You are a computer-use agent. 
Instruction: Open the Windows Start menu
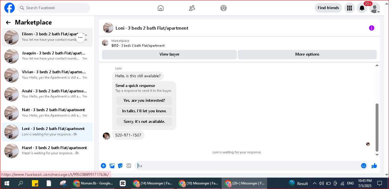7,183
